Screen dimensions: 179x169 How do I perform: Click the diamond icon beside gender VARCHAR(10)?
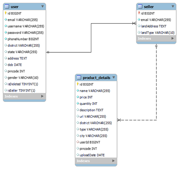pyautogui.click(x=6, y=78)
